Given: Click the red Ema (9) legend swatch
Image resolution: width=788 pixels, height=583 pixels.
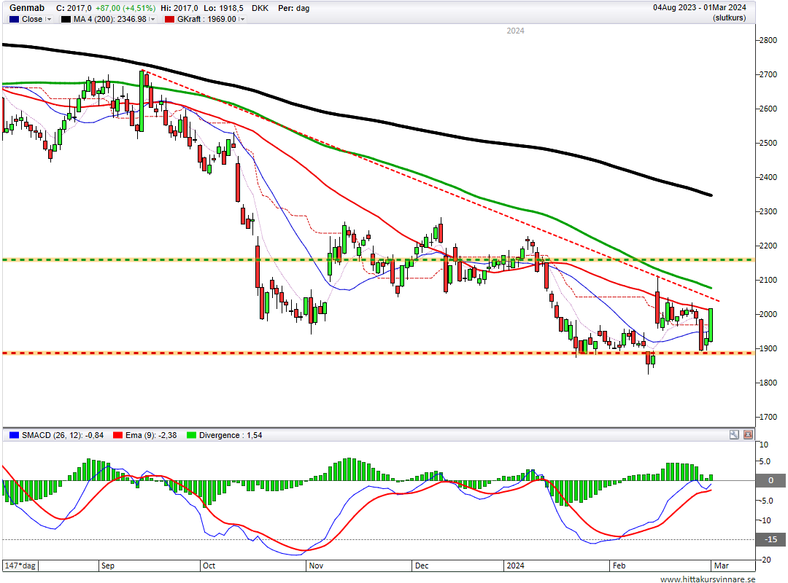Looking at the screenshot, I should pos(118,435).
